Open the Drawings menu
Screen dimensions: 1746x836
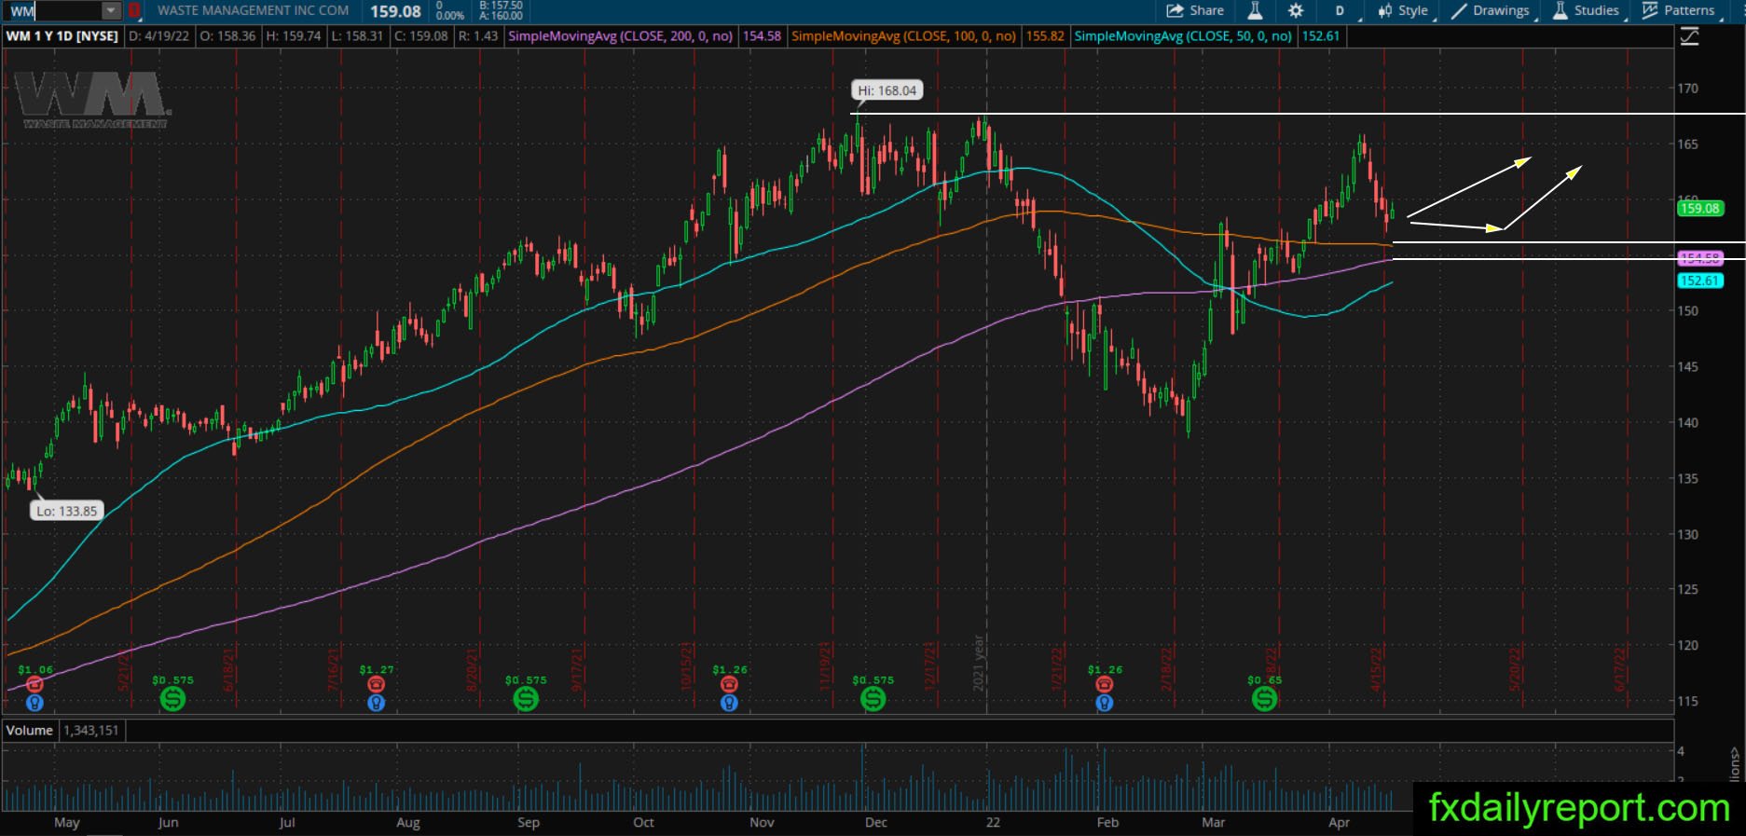tap(1491, 10)
